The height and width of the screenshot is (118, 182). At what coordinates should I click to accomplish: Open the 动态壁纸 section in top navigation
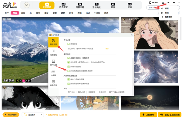[x=47, y=5]
